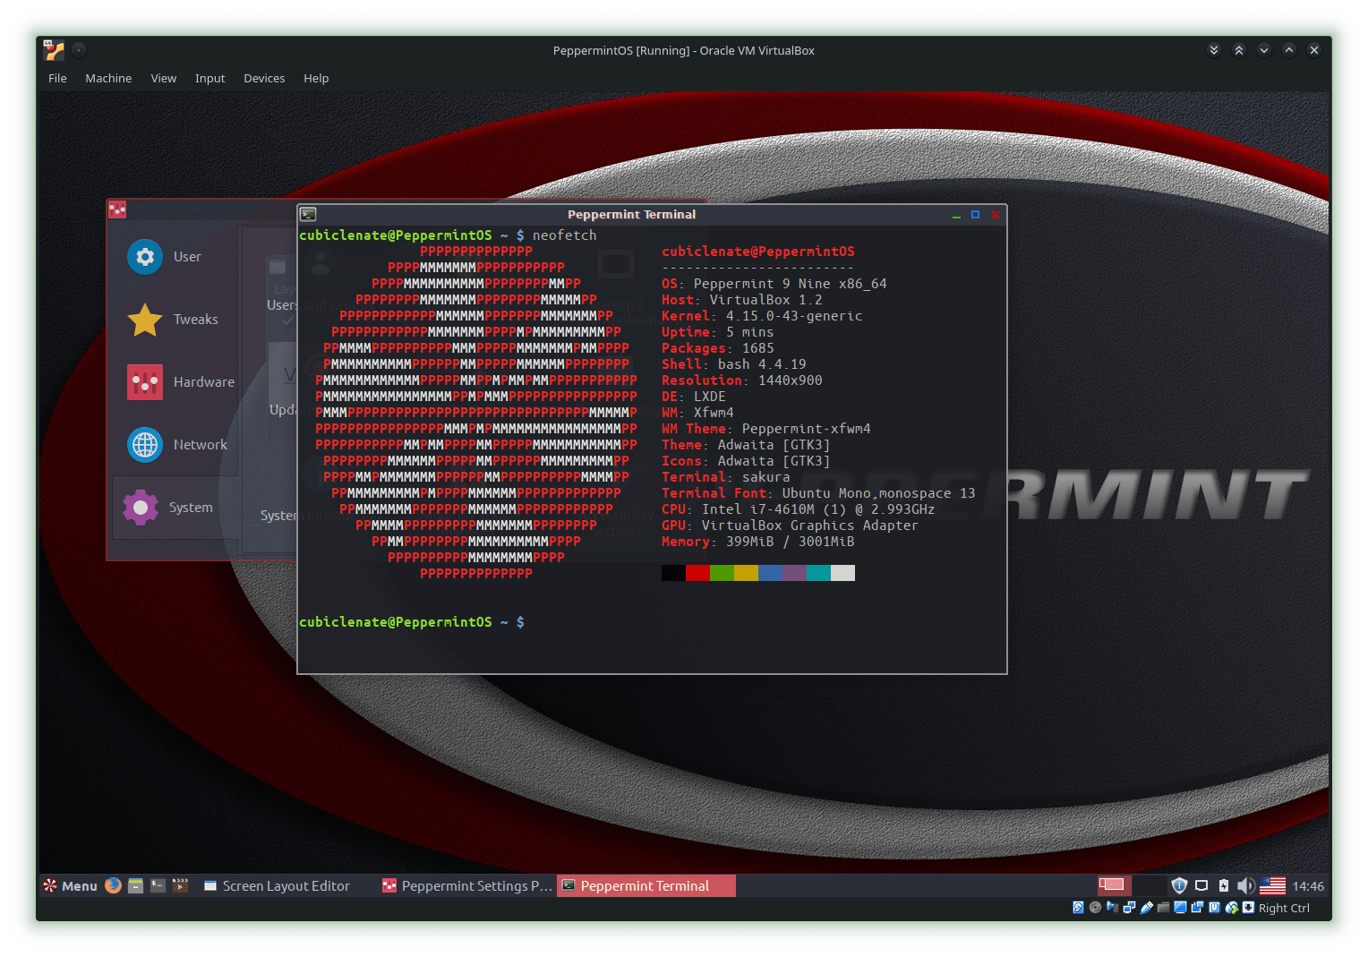
Task: Click the VirtualBox network adapter status icon
Action: tap(1129, 908)
